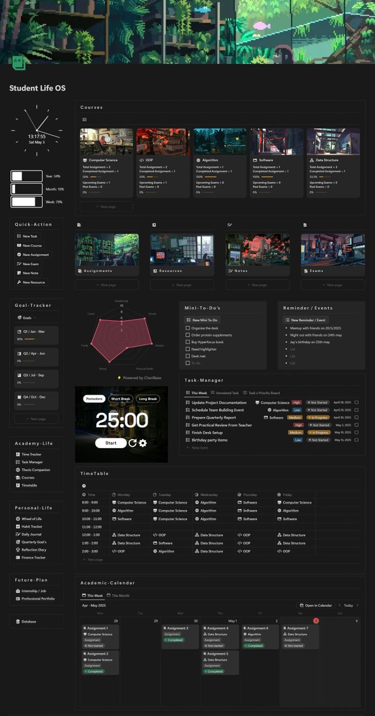
Task: Switch Academic-Calendar to This Month tab
Action: pos(118,595)
